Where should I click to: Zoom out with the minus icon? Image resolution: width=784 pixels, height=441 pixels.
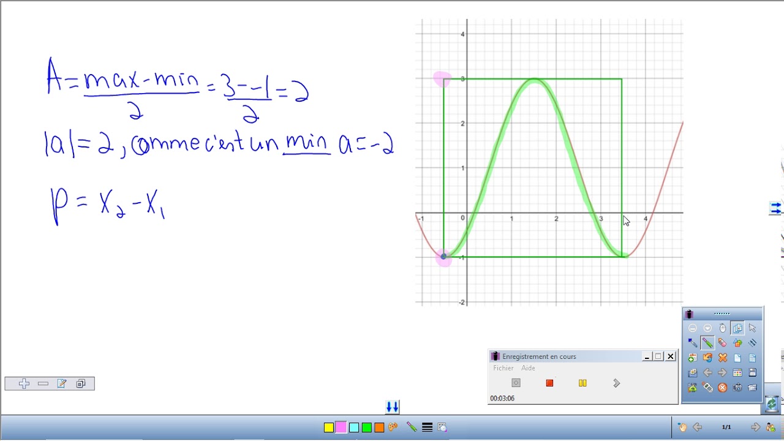[x=43, y=384]
